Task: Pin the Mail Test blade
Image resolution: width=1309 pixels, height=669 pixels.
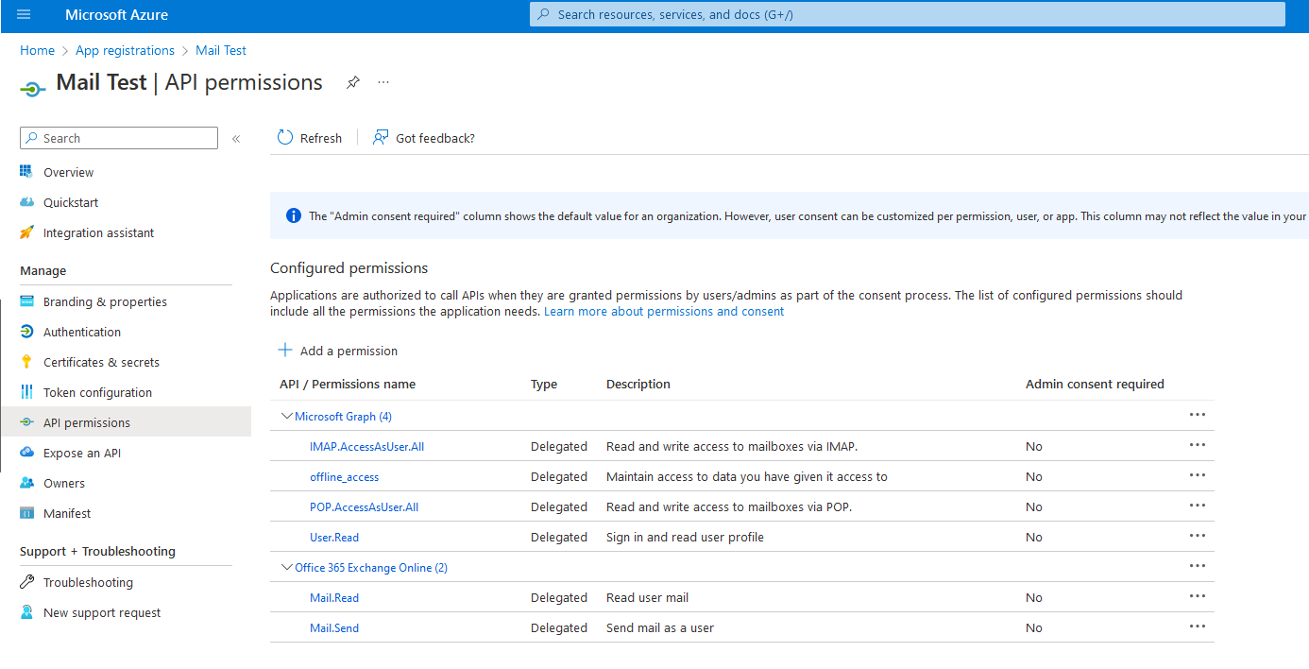Action: [x=352, y=82]
